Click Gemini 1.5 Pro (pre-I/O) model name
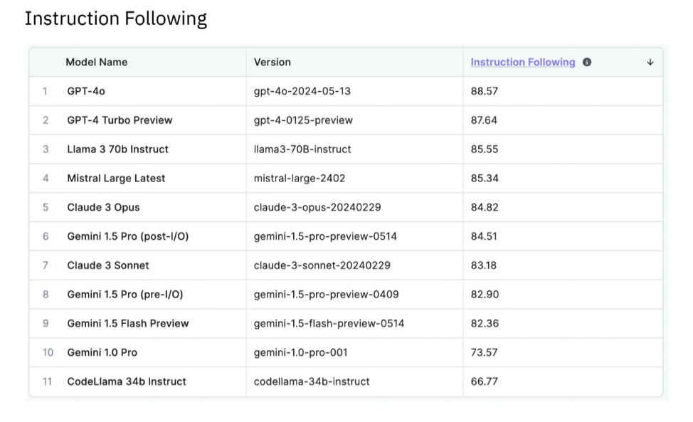Screen dimensions: 693x422 point(125,295)
